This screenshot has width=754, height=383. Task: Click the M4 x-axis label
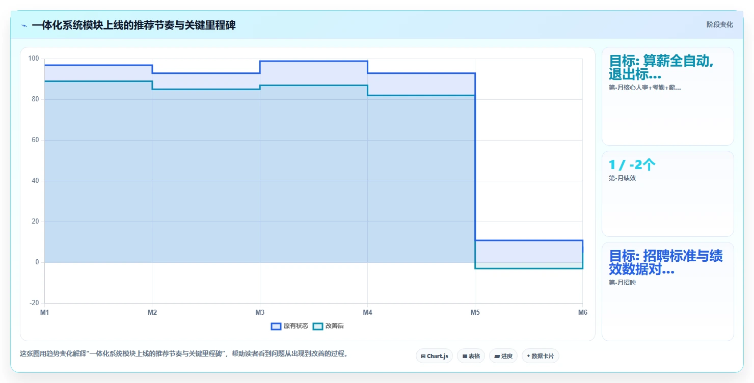pyautogui.click(x=367, y=313)
